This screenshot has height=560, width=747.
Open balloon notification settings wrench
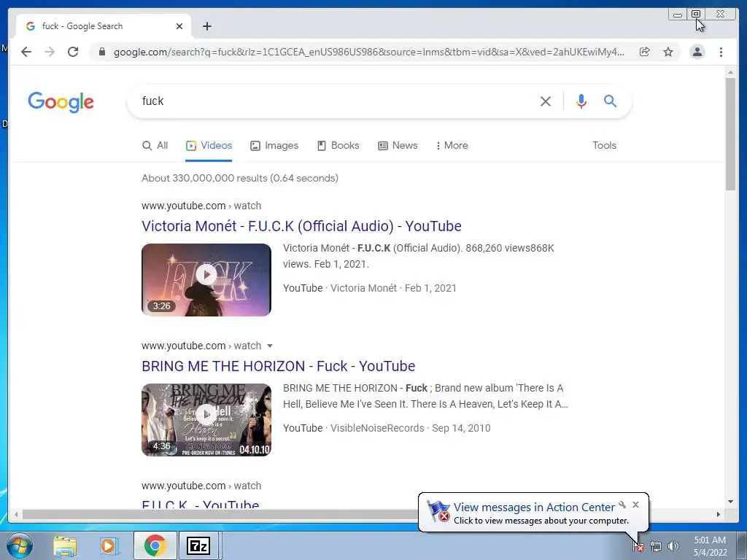click(x=622, y=505)
